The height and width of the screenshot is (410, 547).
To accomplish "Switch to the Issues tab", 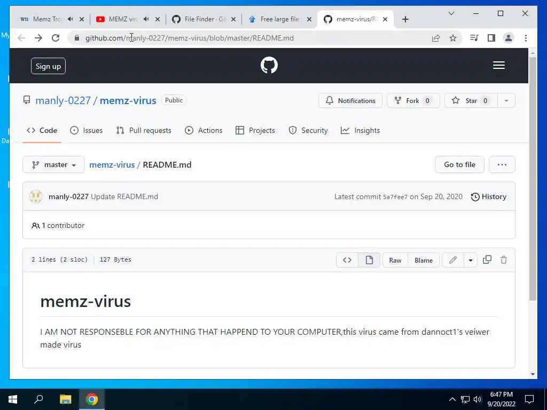I will click(x=86, y=130).
